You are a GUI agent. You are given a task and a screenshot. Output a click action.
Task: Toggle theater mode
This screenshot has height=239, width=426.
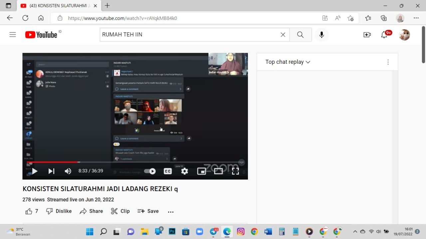218,171
